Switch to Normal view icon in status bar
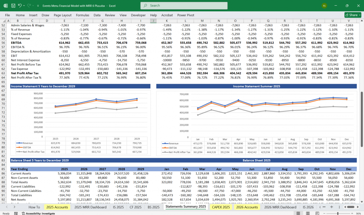Image resolution: width=364 pixels, height=215 pixels. tap(298, 213)
